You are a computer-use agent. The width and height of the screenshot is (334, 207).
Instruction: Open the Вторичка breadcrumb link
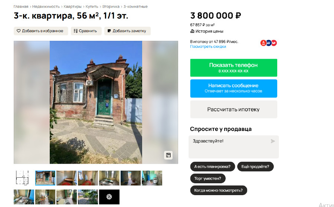[111, 7]
